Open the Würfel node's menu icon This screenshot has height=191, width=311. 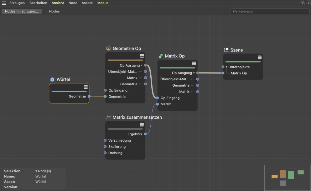coord(86,87)
